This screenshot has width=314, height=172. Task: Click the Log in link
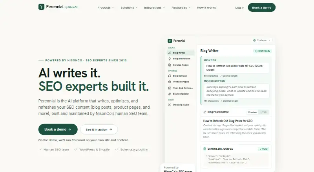click(240, 7)
